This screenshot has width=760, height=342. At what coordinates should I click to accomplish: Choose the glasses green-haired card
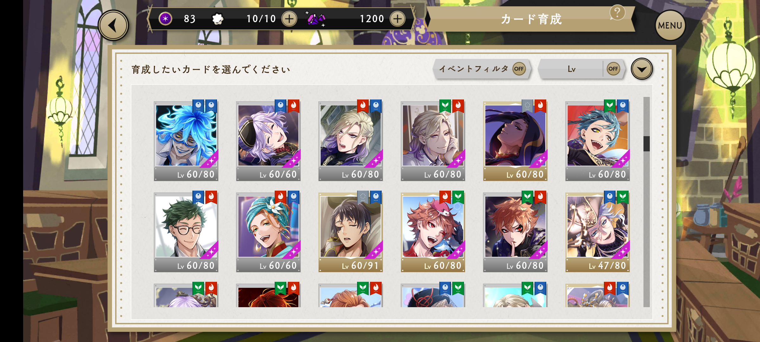tap(186, 232)
